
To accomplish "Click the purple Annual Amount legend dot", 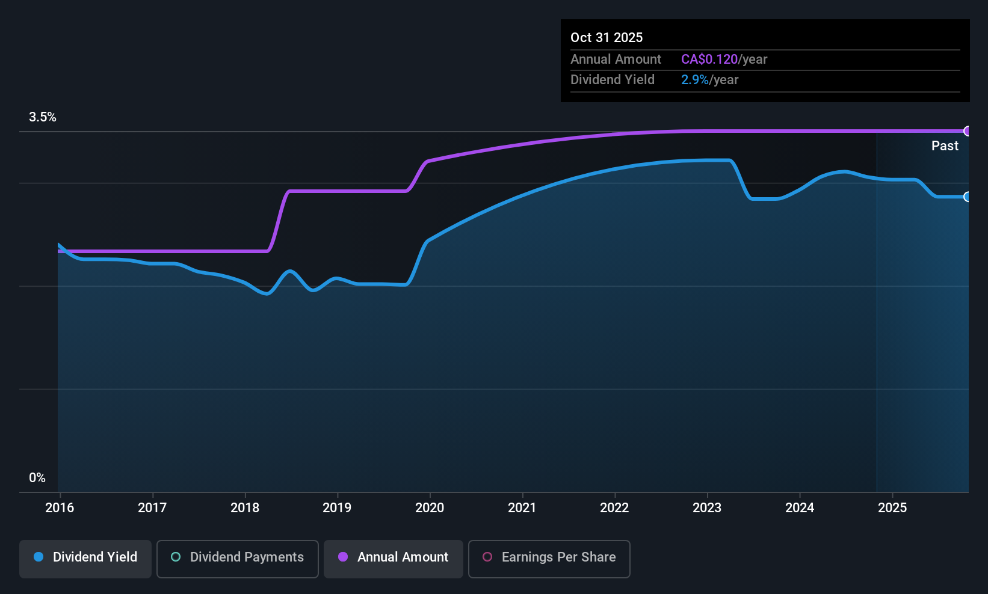I will click(x=342, y=557).
